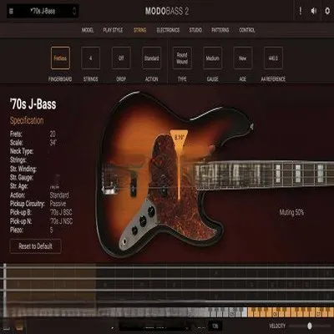
Task: Click the '70s J-Bass heading text
Action: click(33, 104)
